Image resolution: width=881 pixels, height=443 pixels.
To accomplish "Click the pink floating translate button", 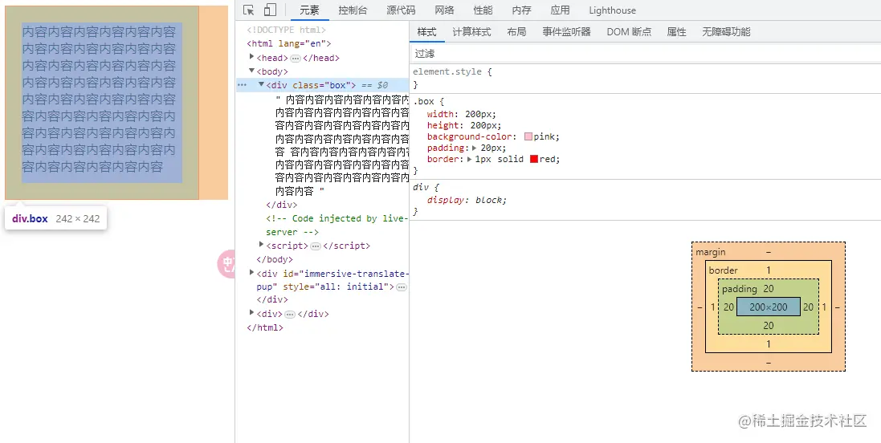I will 226,264.
